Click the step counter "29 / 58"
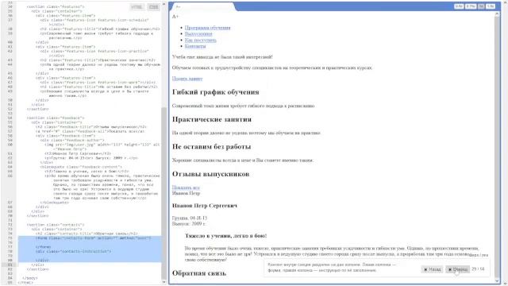This screenshot has height=286, width=508. (478, 269)
